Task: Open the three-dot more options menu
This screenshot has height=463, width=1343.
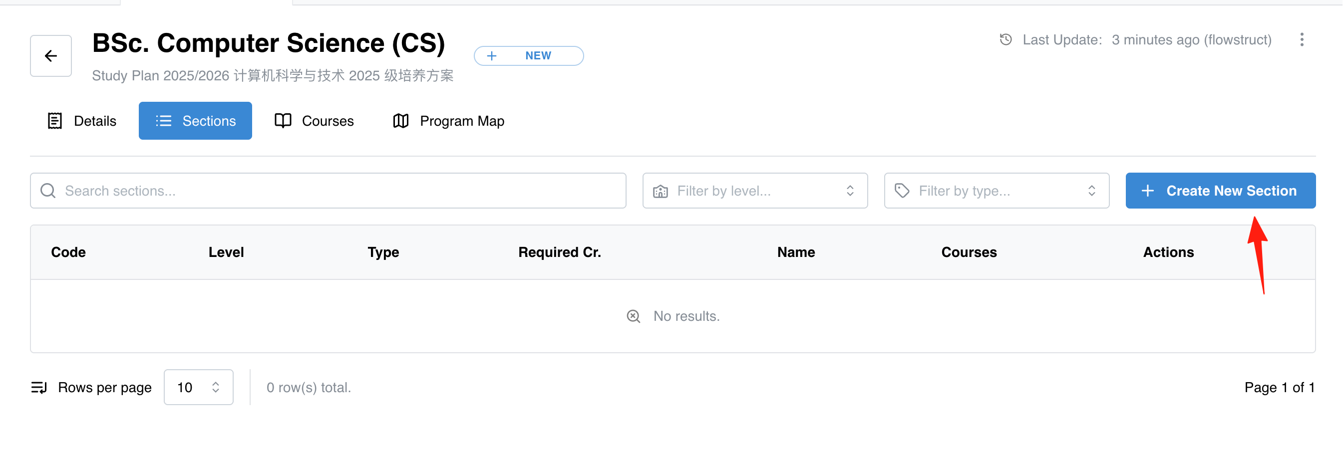Action: tap(1301, 39)
